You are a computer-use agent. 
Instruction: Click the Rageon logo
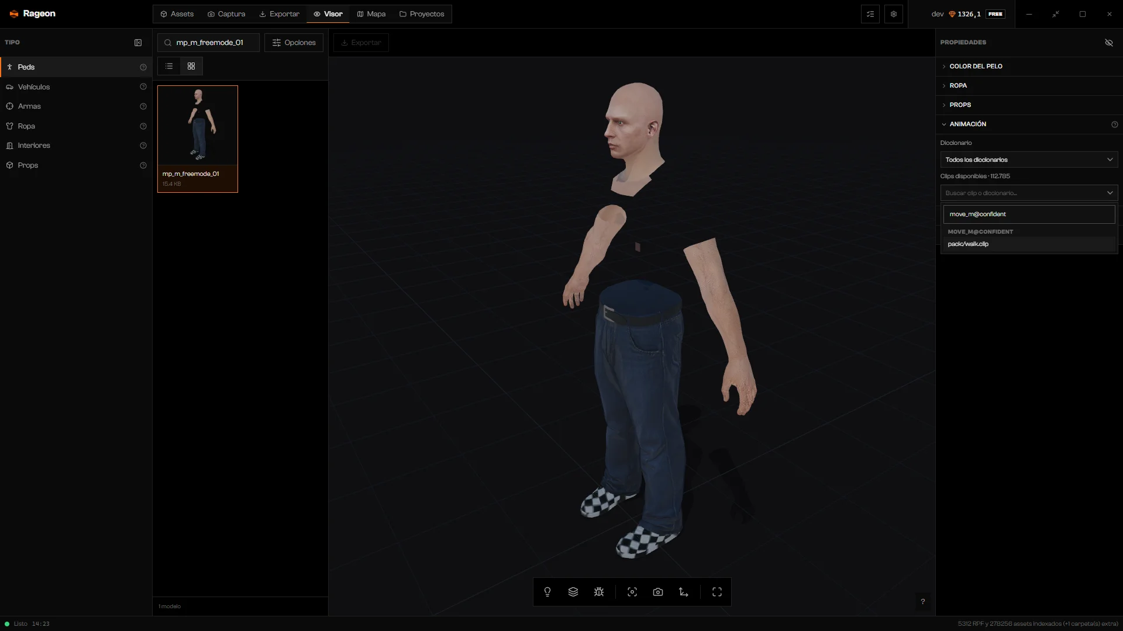(x=33, y=13)
